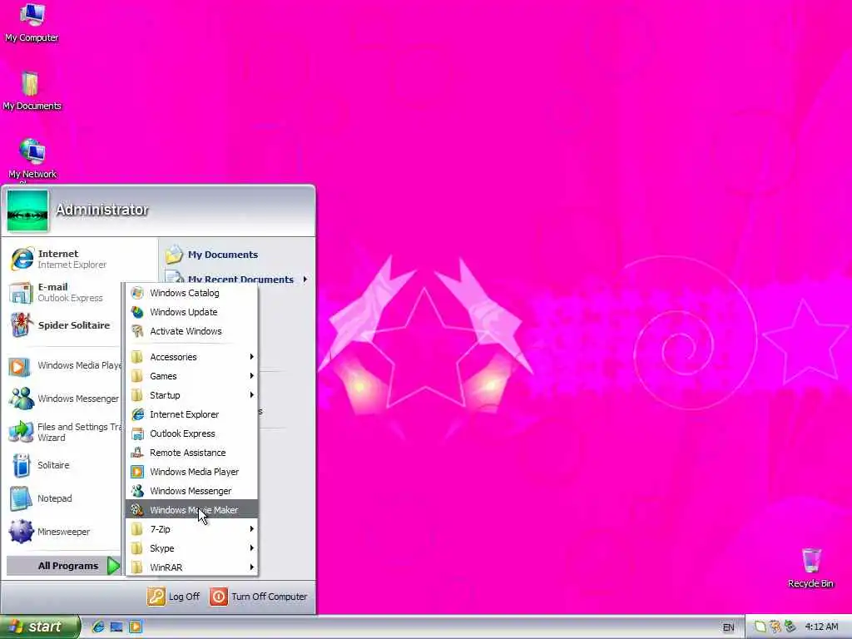852x639 pixels.
Task: Click the 4:12 AM clock
Action: click(821, 627)
